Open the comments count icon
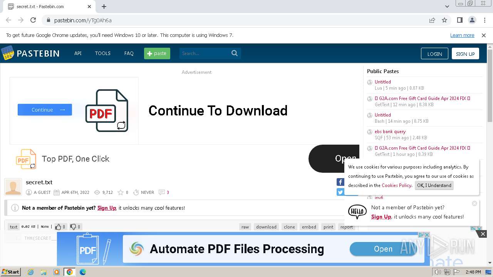Screen dimensions: 493x277 point(162,192)
